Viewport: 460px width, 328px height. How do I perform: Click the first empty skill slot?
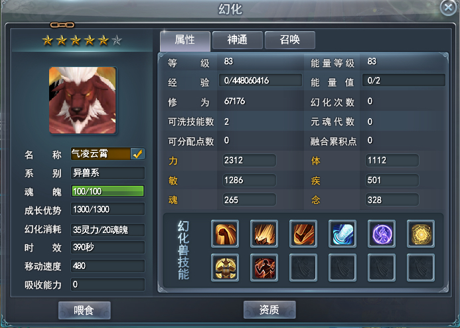click(303, 268)
